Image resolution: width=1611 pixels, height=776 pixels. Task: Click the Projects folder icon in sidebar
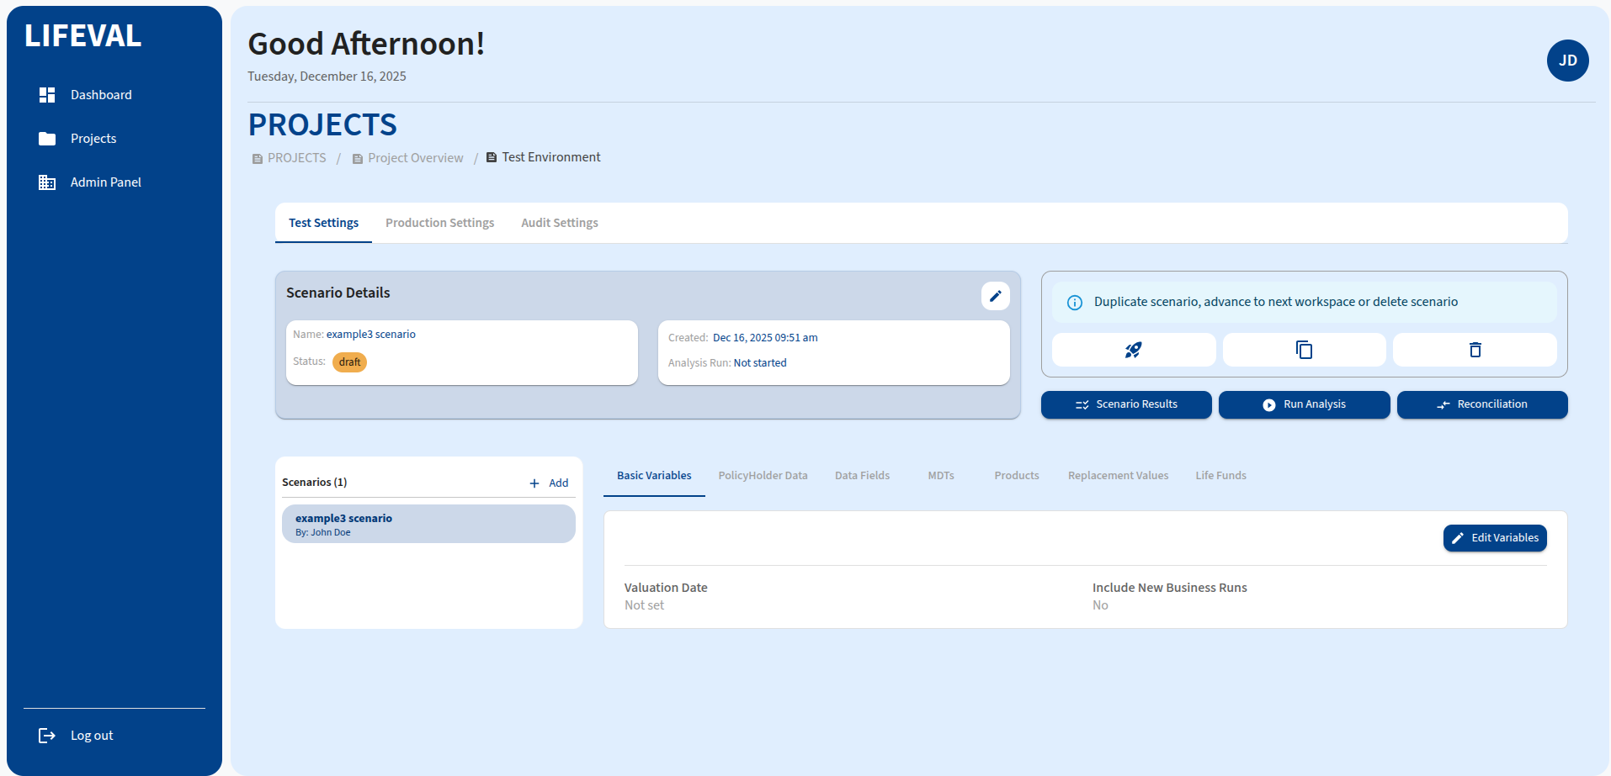(x=47, y=139)
